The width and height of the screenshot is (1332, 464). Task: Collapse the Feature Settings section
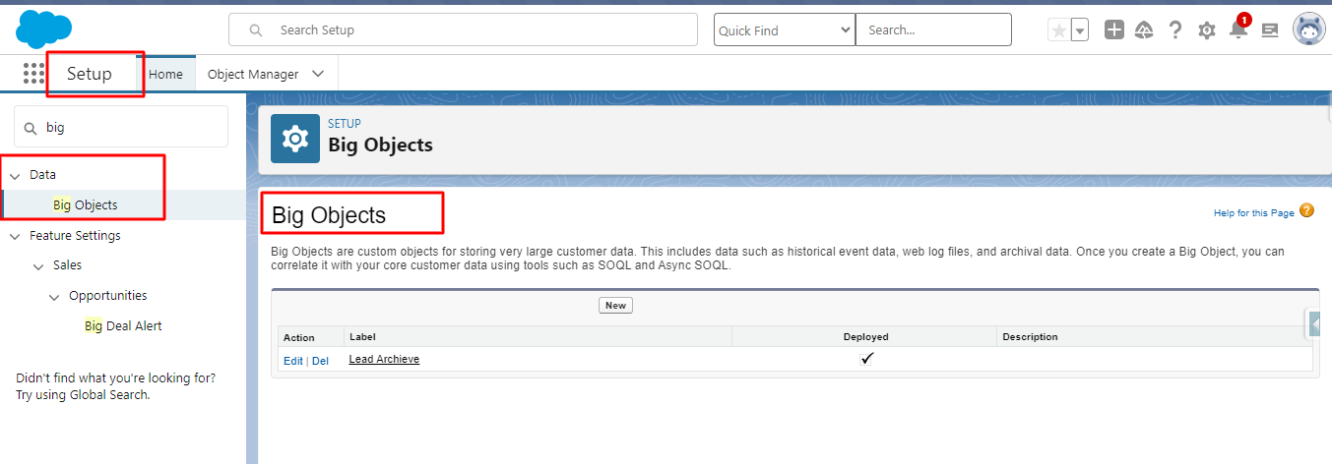(x=15, y=236)
